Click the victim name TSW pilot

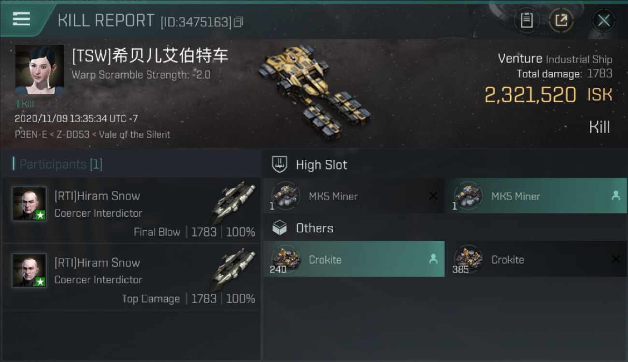(x=150, y=56)
